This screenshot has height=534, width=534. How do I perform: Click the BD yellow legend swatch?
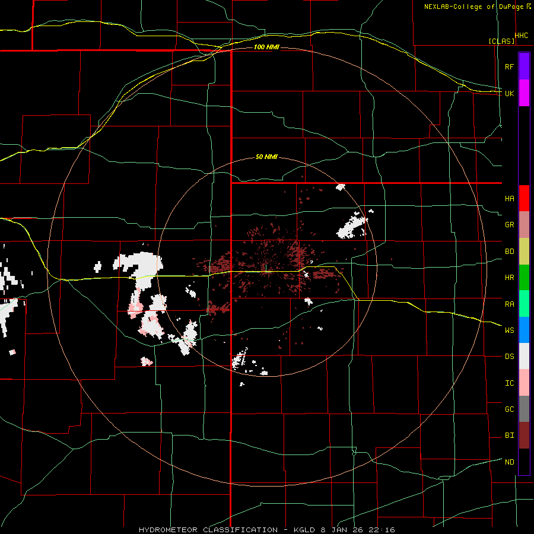click(524, 251)
